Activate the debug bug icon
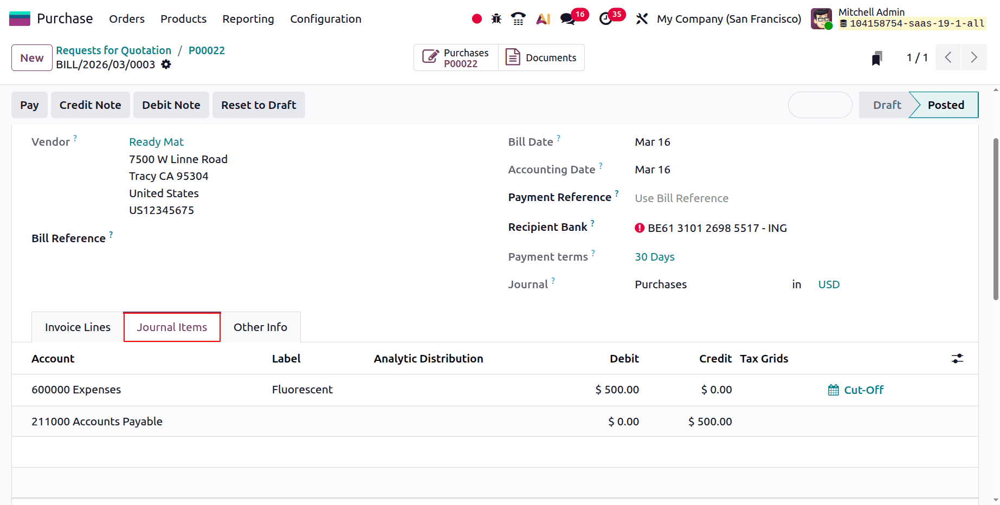The width and height of the screenshot is (1000, 505). 496,18
